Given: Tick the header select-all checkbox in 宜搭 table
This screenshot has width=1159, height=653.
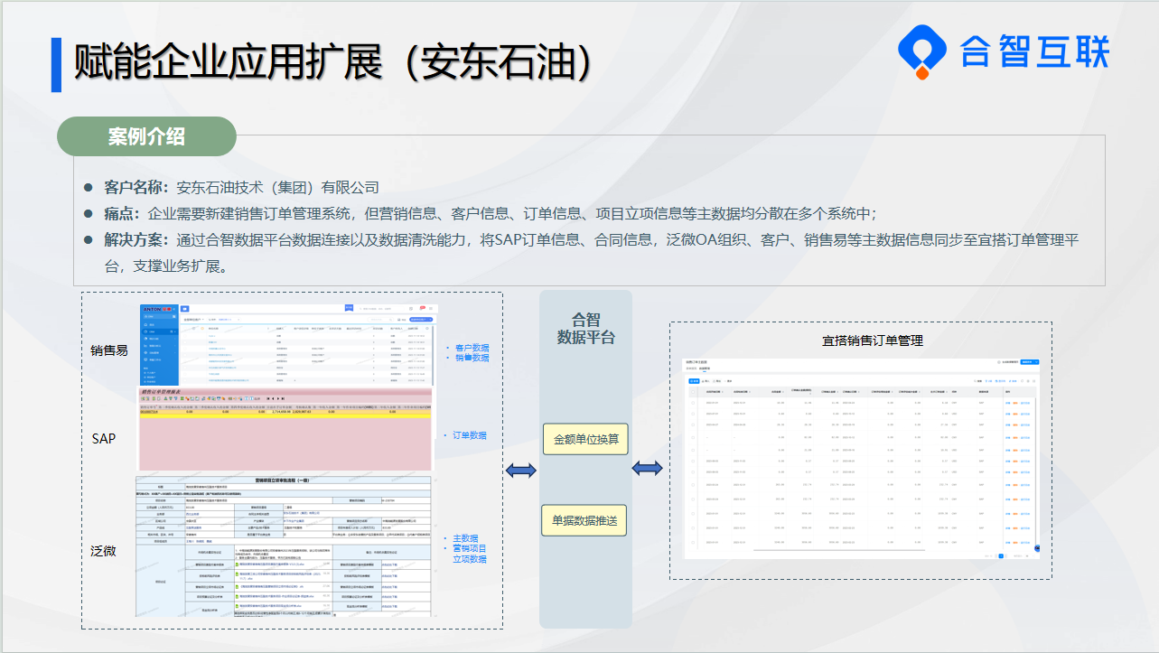Looking at the screenshot, I should coord(694,393).
